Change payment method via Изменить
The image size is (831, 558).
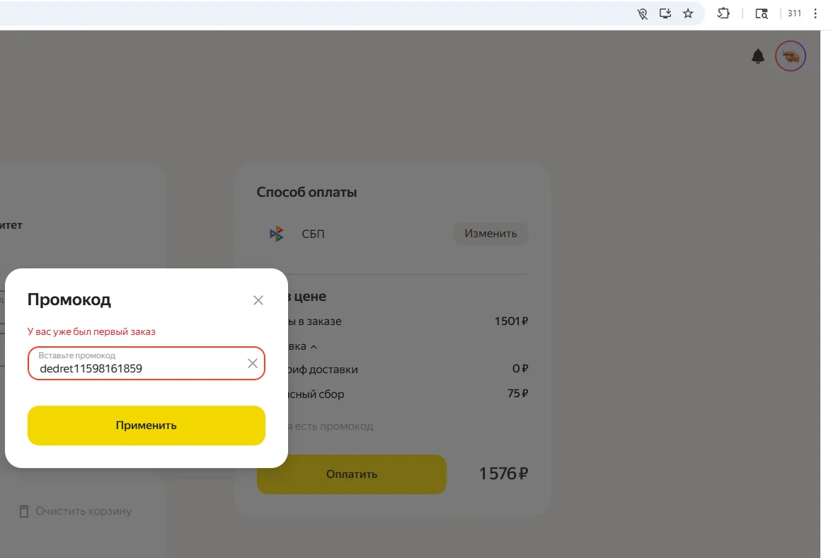491,234
